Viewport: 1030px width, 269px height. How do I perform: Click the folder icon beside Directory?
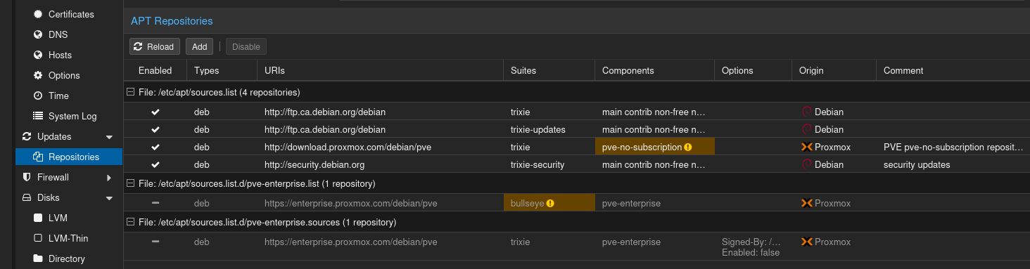[38, 258]
